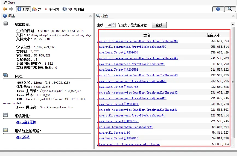Toggle the magnifier inspect button at top right
The image size is (237, 156).
tap(230, 9)
